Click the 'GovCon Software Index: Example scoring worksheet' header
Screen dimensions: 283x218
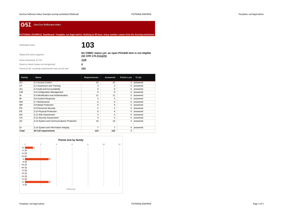click(49, 14)
